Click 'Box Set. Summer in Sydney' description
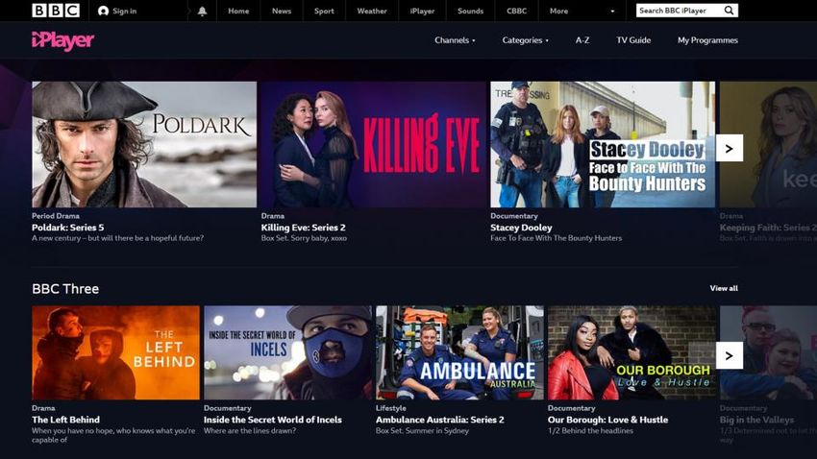This screenshot has width=817, height=459. (x=422, y=431)
